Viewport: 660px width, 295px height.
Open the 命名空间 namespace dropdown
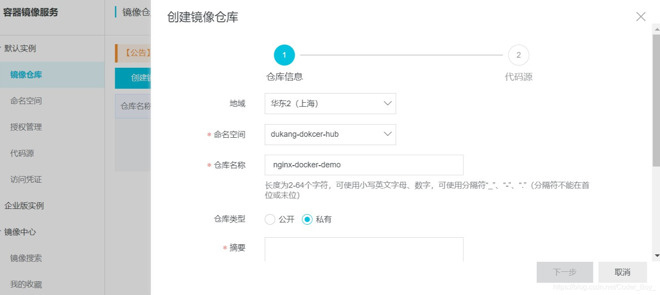(x=330, y=134)
